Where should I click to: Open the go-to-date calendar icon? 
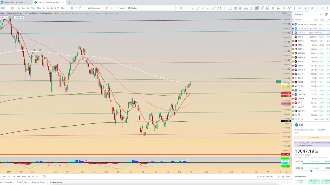(44, 177)
